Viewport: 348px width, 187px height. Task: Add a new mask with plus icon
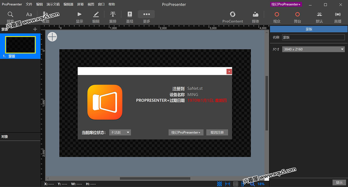pyautogui.click(x=35, y=29)
